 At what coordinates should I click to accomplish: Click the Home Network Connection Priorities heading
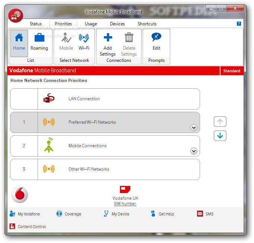point(49,81)
